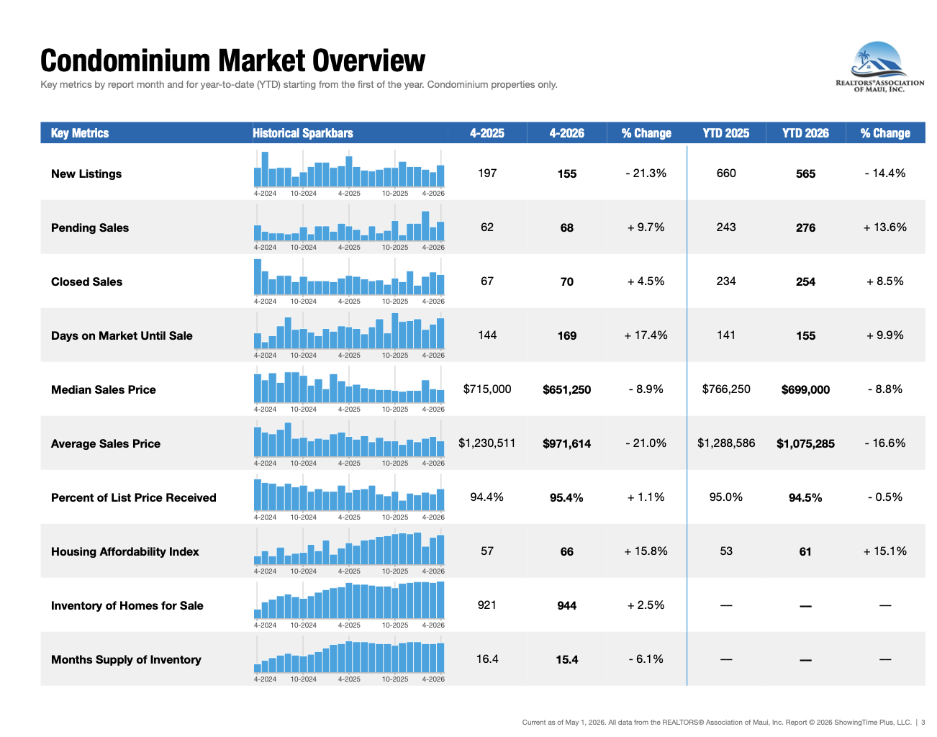
Task: Click the 16.4 months supply value
Action: pyautogui.click(x=487, y=659)
